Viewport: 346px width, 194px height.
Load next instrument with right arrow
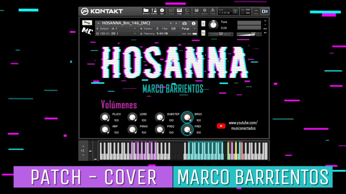177,23
